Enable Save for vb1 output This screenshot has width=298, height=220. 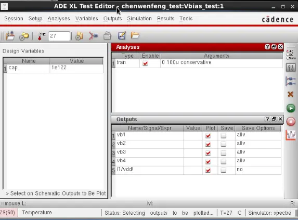[x=224, y=135]
